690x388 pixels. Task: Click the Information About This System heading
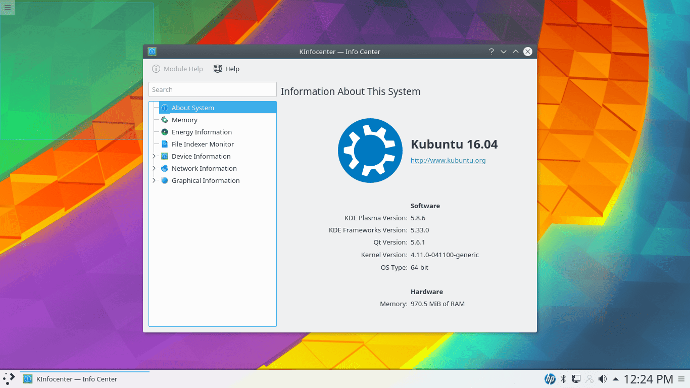[351, 91]
